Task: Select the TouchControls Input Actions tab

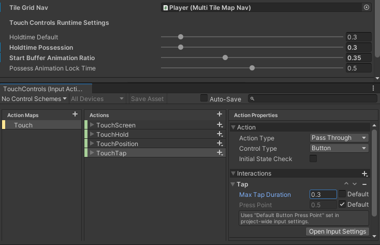Action: coord(46,89)
